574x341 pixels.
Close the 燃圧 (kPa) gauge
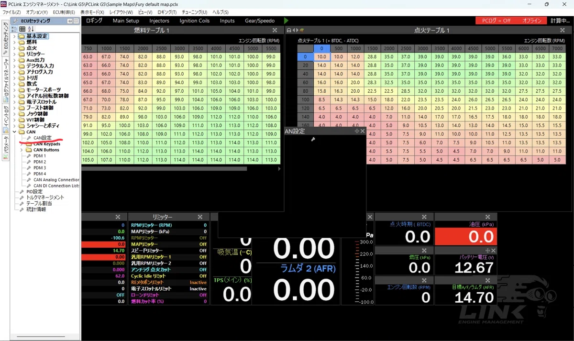point(424,251)
